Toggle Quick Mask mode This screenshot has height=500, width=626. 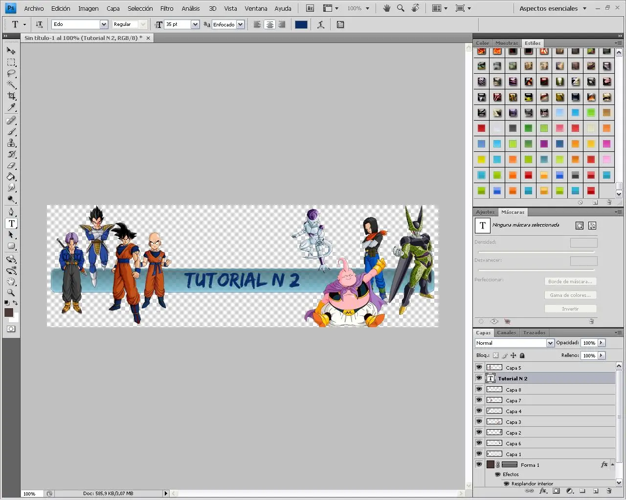(11, 329)
